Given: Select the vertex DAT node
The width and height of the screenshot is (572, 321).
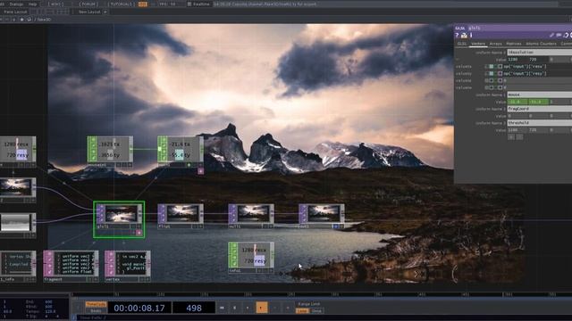Looking at the screenshot, I should (x=127, y=266).
